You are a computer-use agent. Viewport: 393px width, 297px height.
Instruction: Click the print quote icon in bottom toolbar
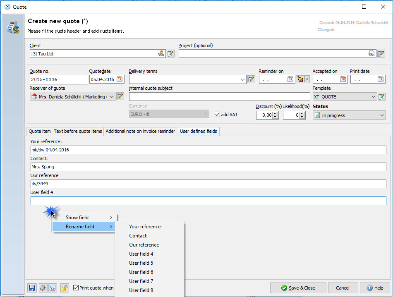point(43,288)
